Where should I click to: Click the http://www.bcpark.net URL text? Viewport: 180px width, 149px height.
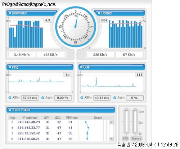(x=29, y=4)
